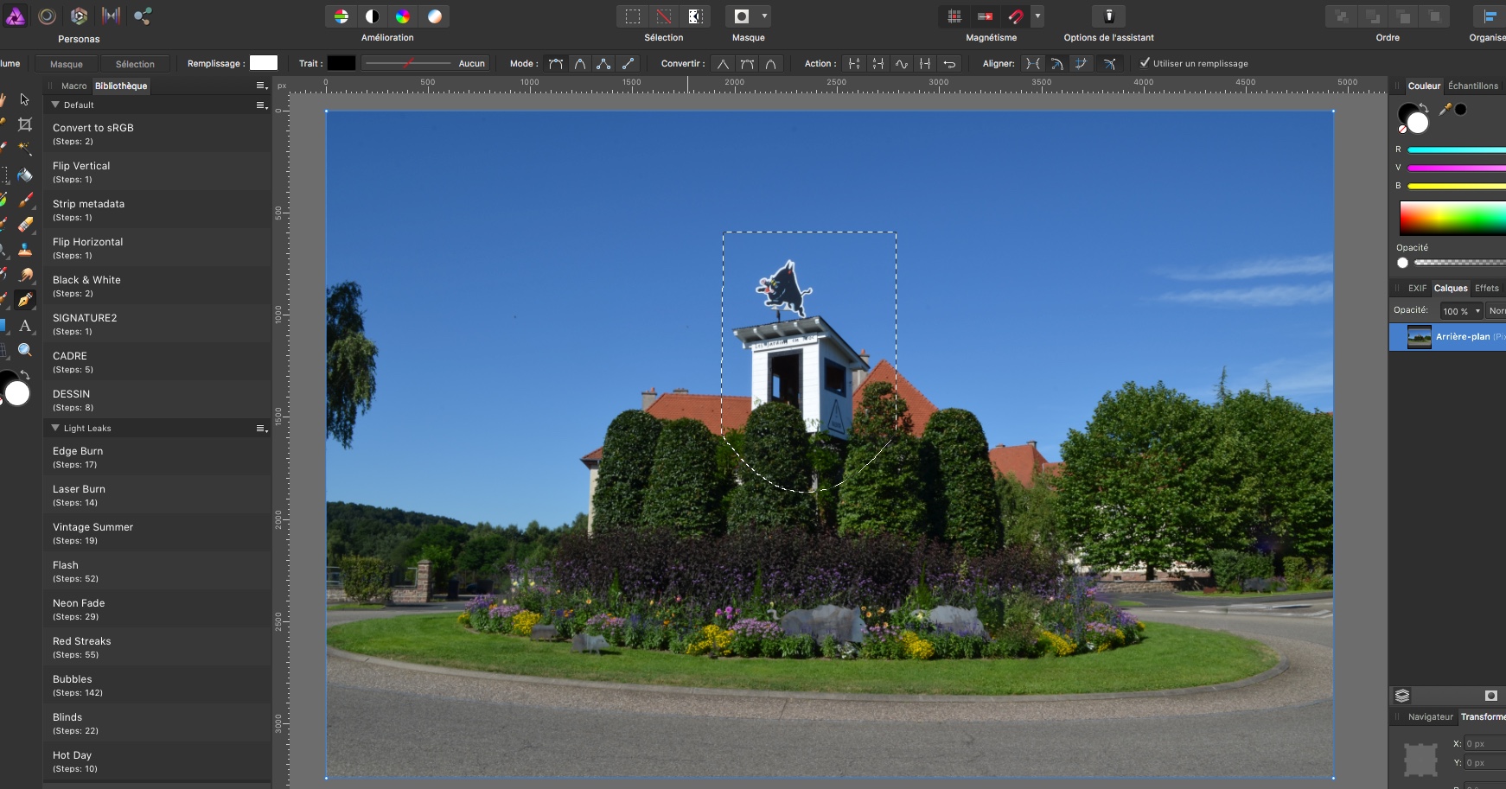Screen dimensions: 1506x789
Task: Switch to the Export persona
Action: coord(143,16)
